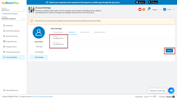Go to Dashboard in the sidebar

10,26
